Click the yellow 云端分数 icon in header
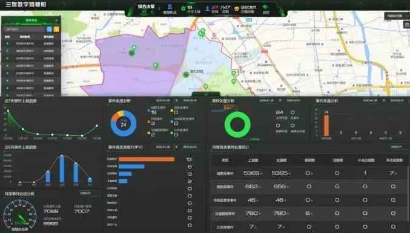The image size is (410, 233). pyautogui.click(x=237, y=9)
